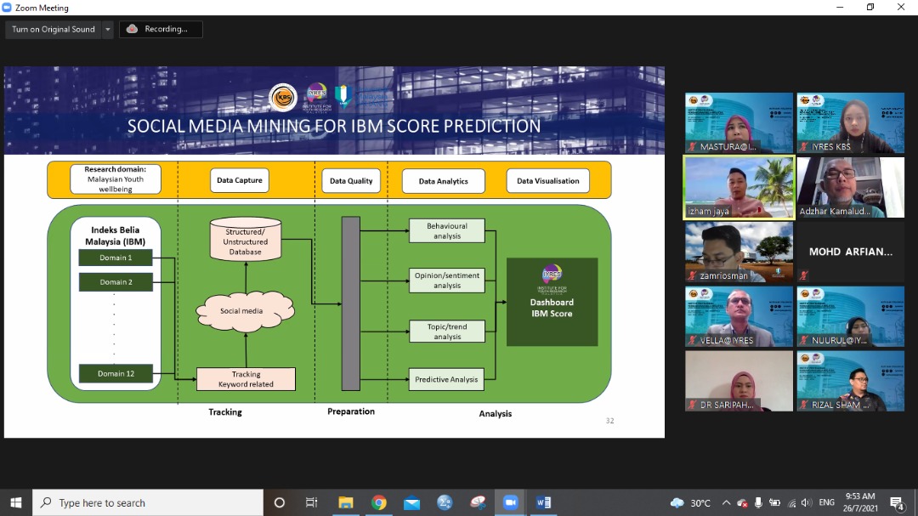Turn on Original Sound

click(54, 29)
